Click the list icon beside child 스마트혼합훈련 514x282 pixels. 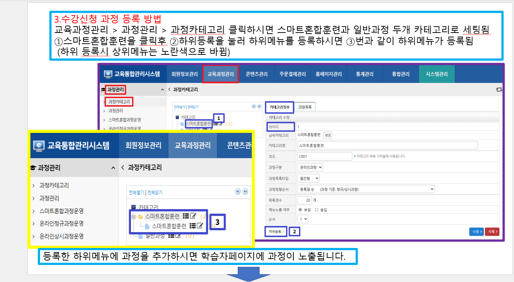[x=192, y=226]
